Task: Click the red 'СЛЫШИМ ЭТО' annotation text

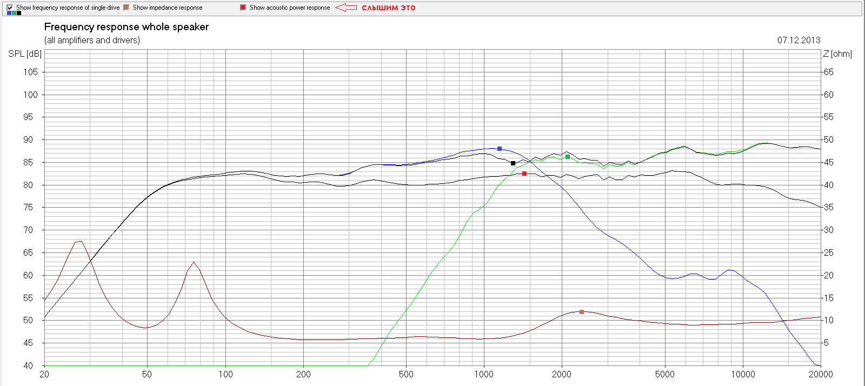Action: click(389, 8)
